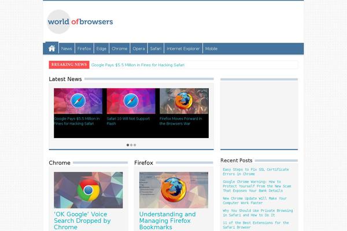The height and width of the screenshot is (231, 347).
Task: Select Chrome in the navigation bar
Action: pos(120,49)
